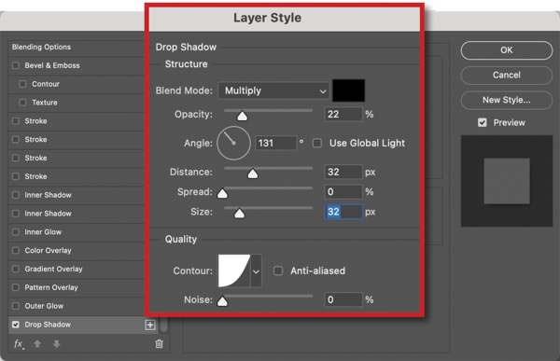This screenshot has height=361, width=560.
Task: Click the Angle dial control
Action: (x=233, y=143)
